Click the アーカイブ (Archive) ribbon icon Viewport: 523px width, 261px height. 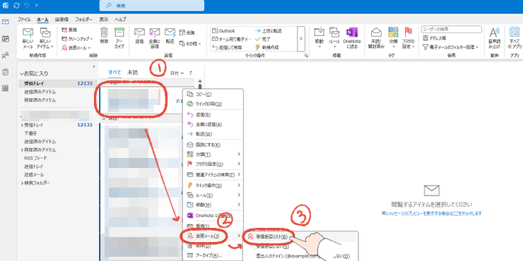click(119, 37)
